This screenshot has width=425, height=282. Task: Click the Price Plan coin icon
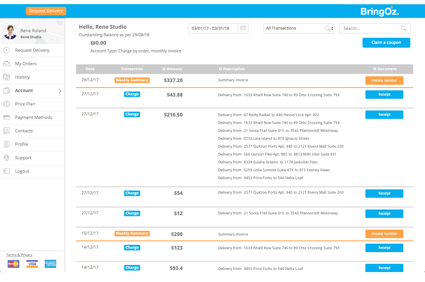click(x=7, y=104)
